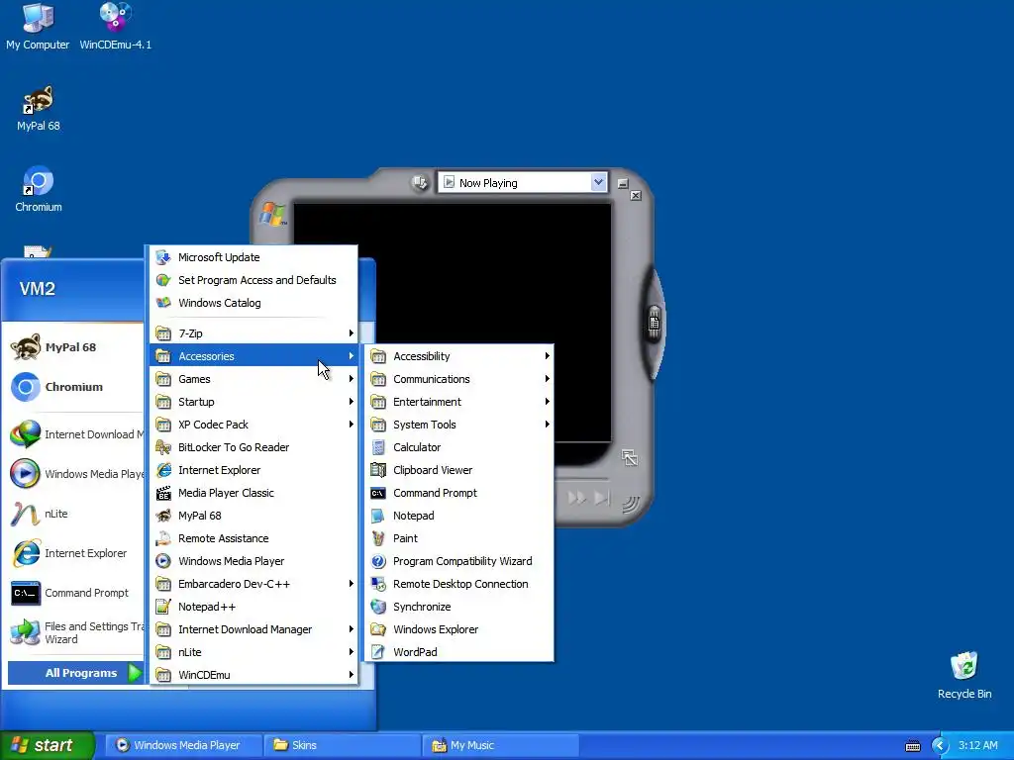Click the Start button

[x=48, y=745]
